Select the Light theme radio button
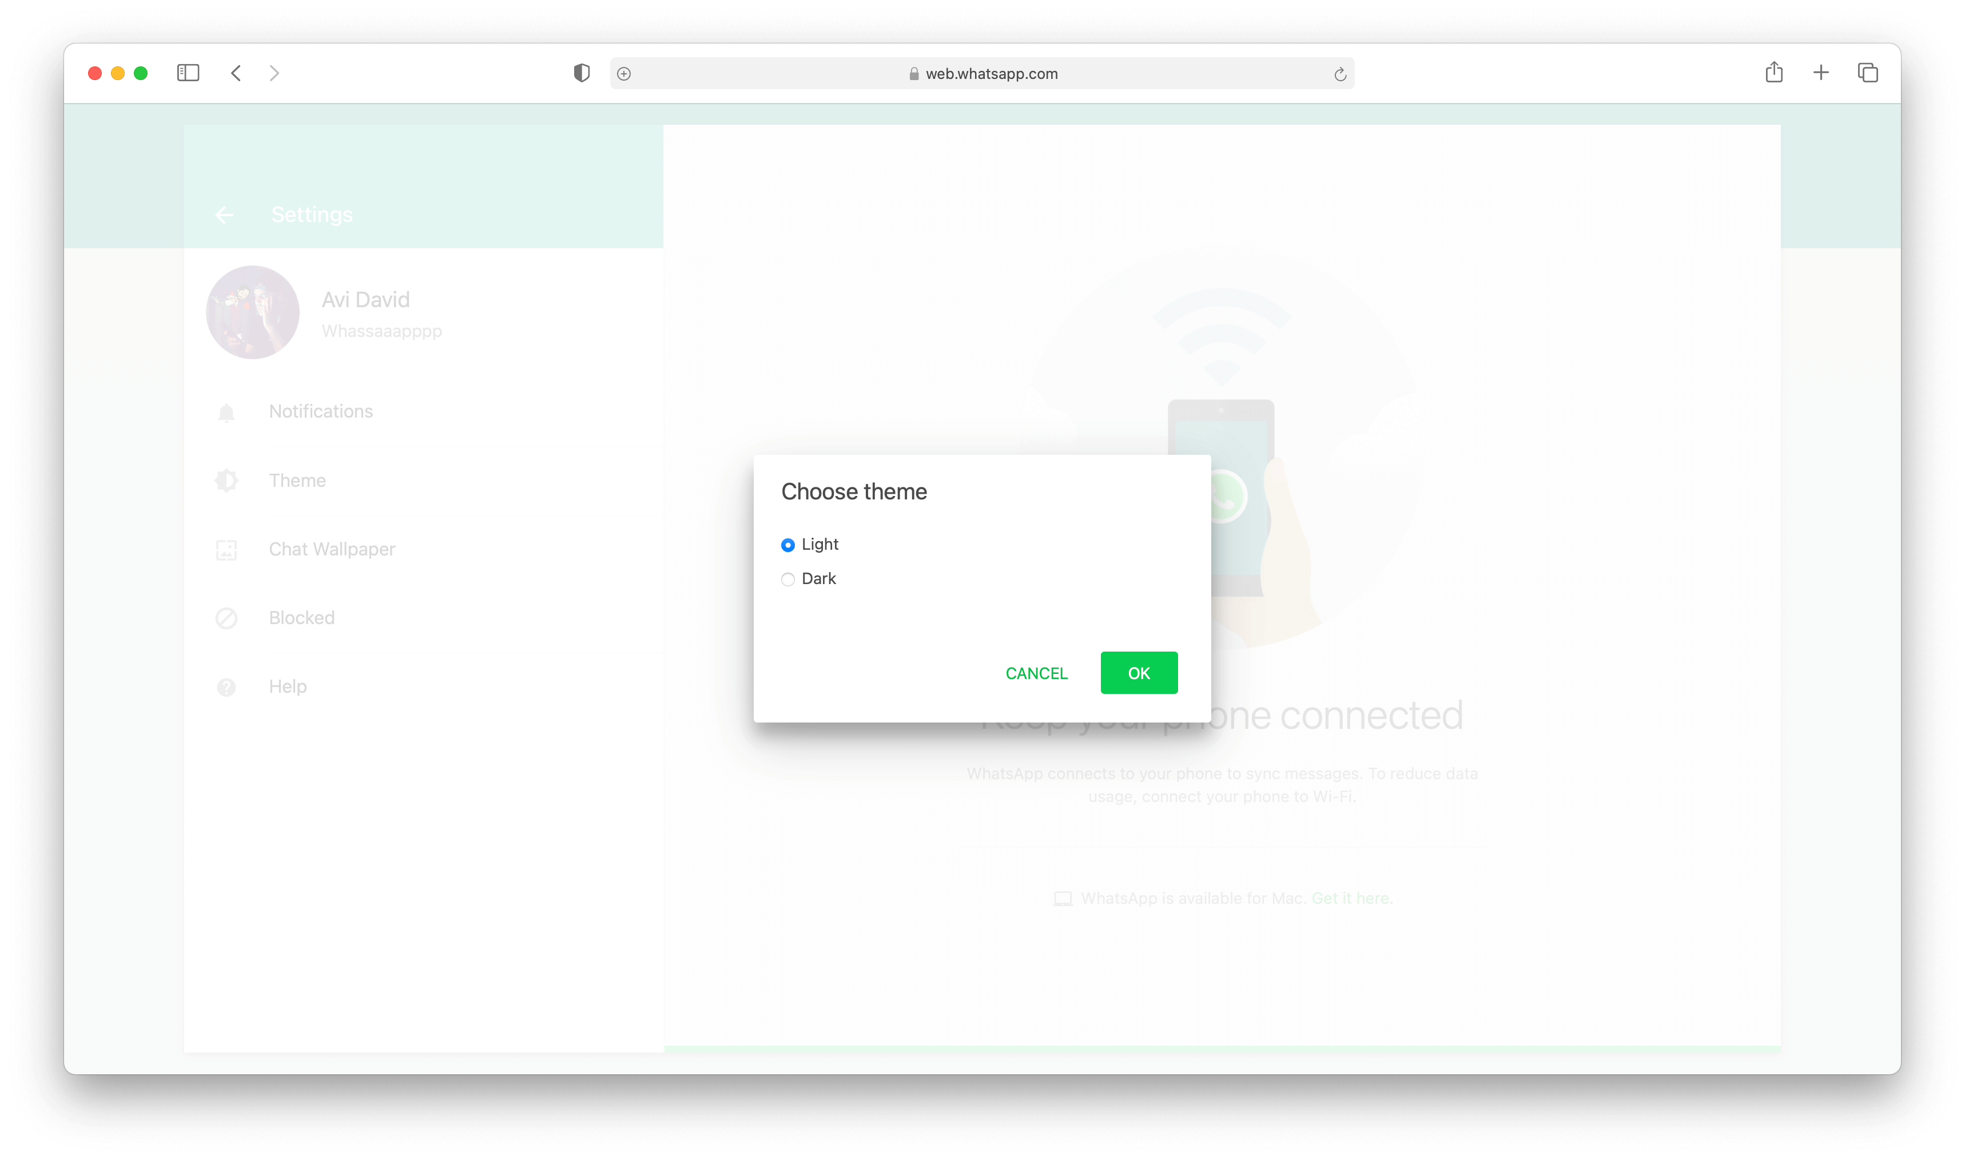The image size is (1965, 1159). click(787, 545)
